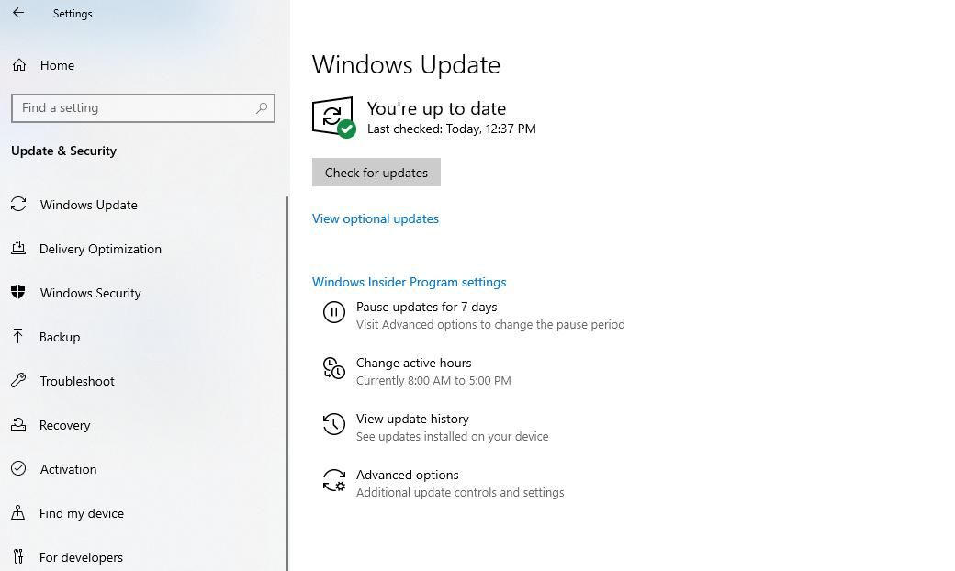Click the Backup up-arrow icon
Viewport: 955px width, 571px height.
(x=17, y=336)
